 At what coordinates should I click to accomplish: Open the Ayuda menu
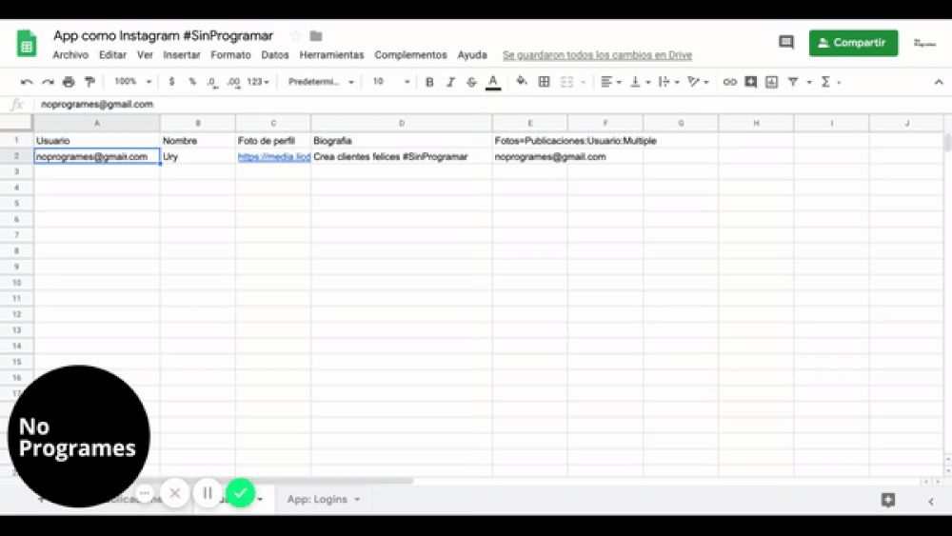[x=472, y=55]
